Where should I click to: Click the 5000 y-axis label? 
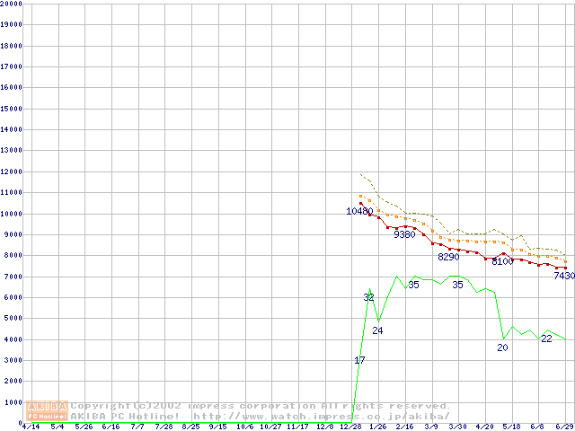click(x=13, y=319)
